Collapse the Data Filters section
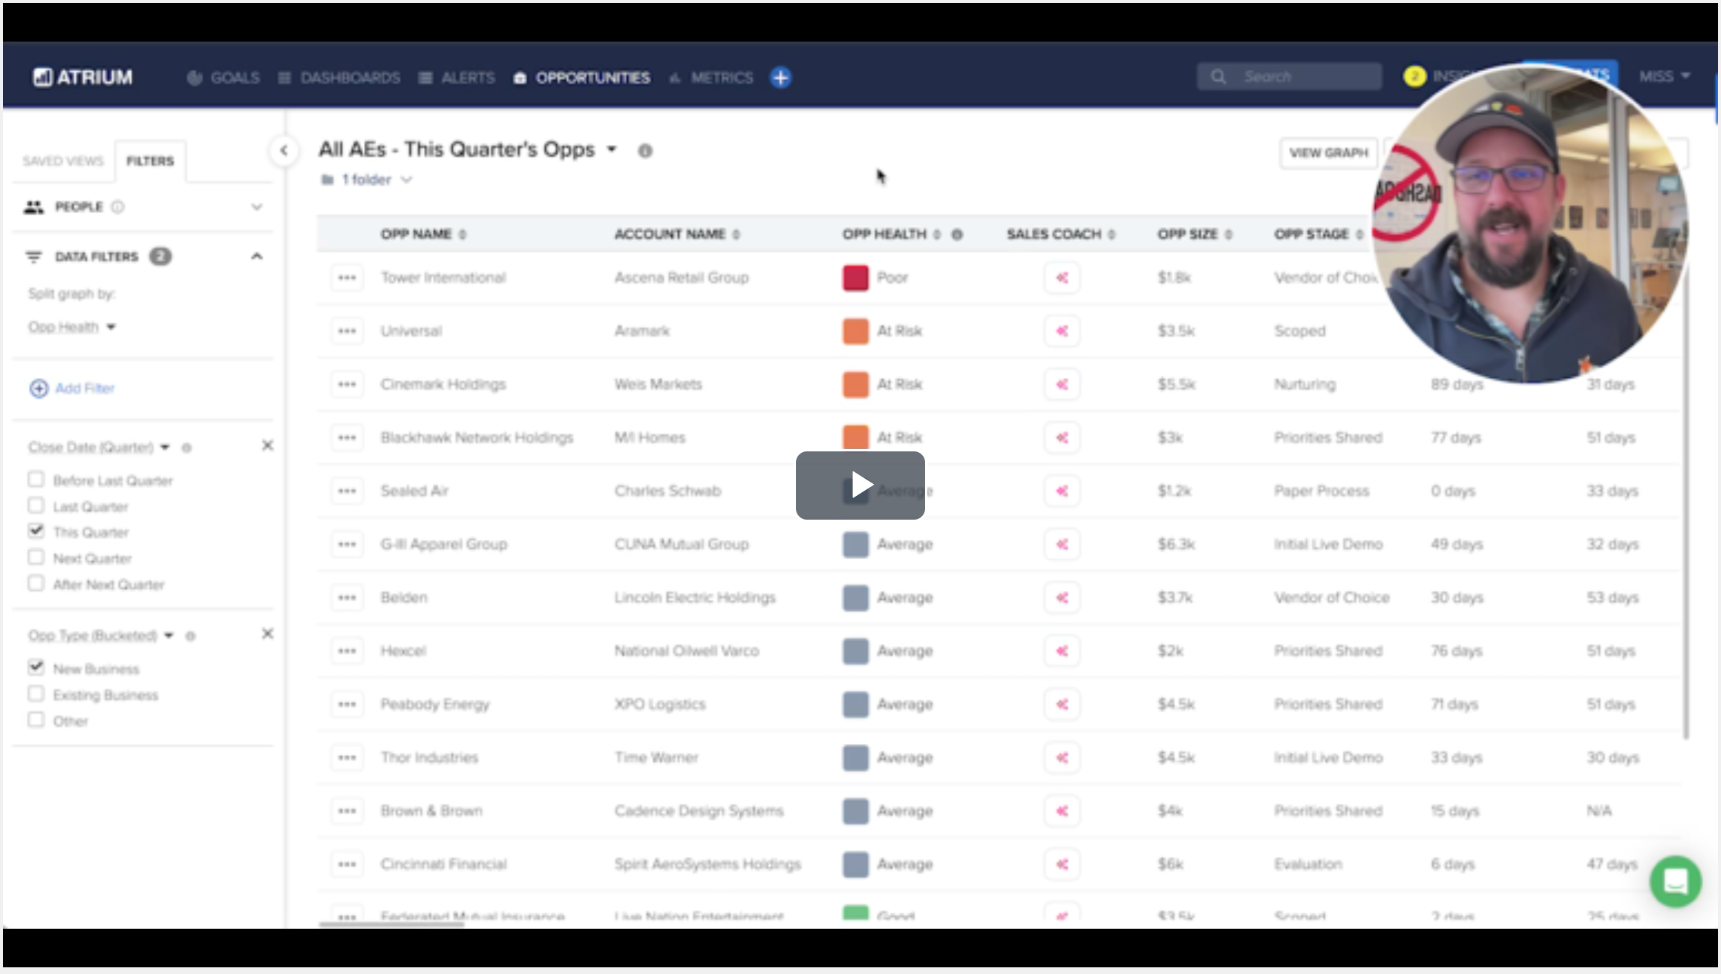This screenshot has width=1721, height=974. 257,257
